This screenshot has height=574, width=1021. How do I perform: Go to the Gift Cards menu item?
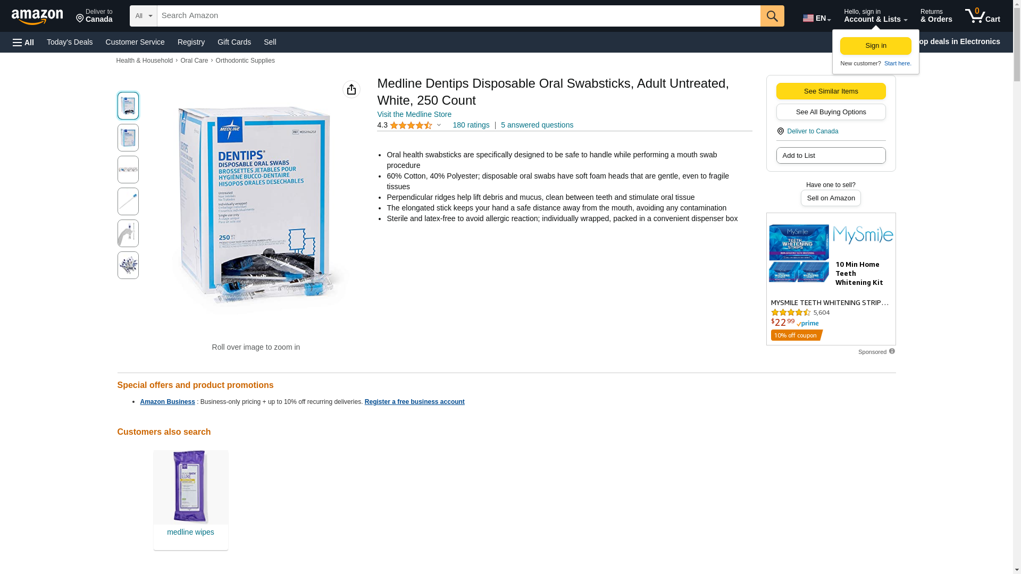(x=234, y=42)
